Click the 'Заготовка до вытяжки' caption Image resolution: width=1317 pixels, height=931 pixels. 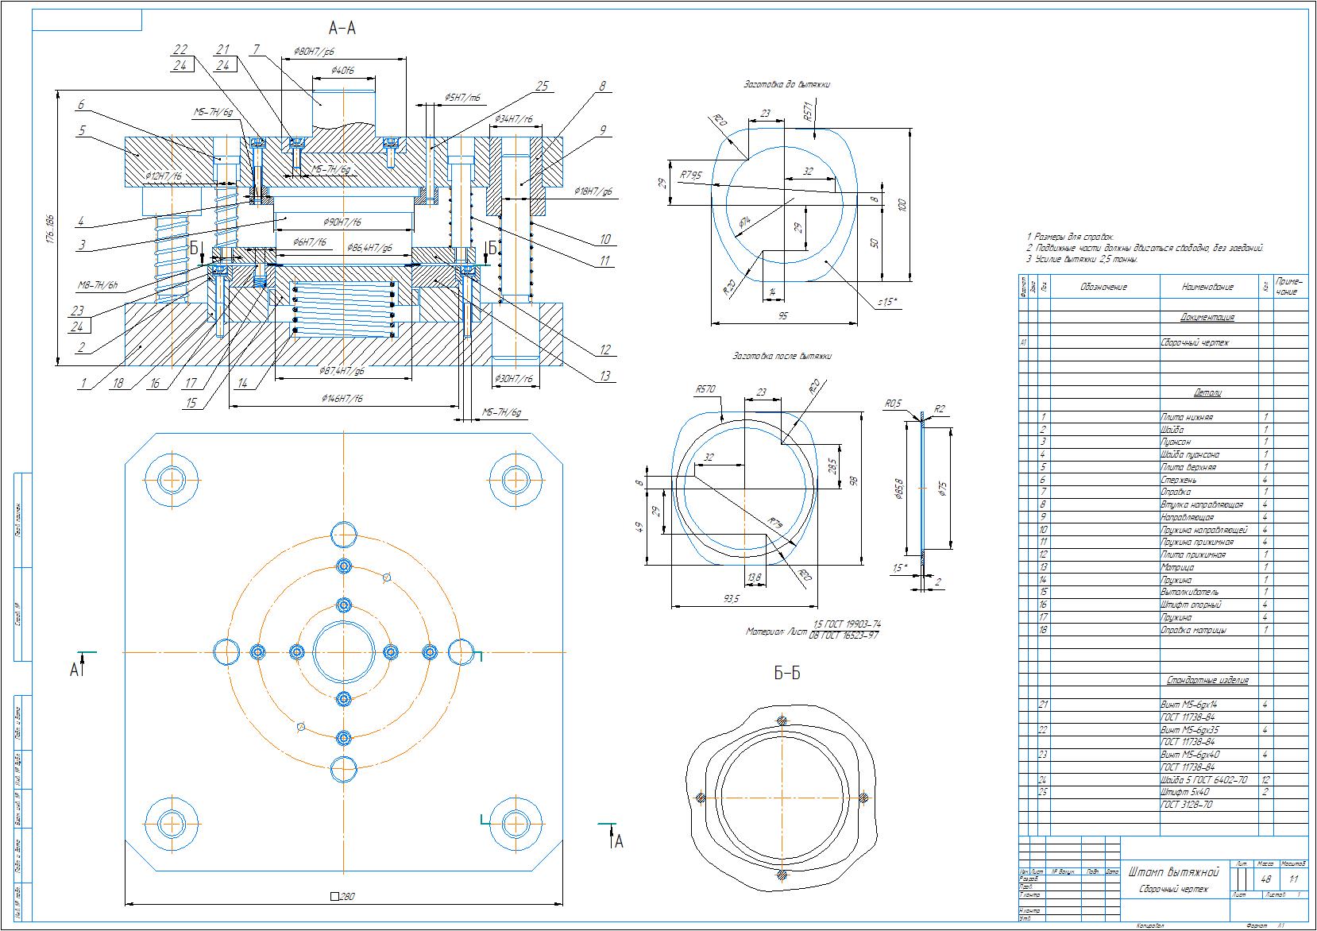click(x=786, y=84)
